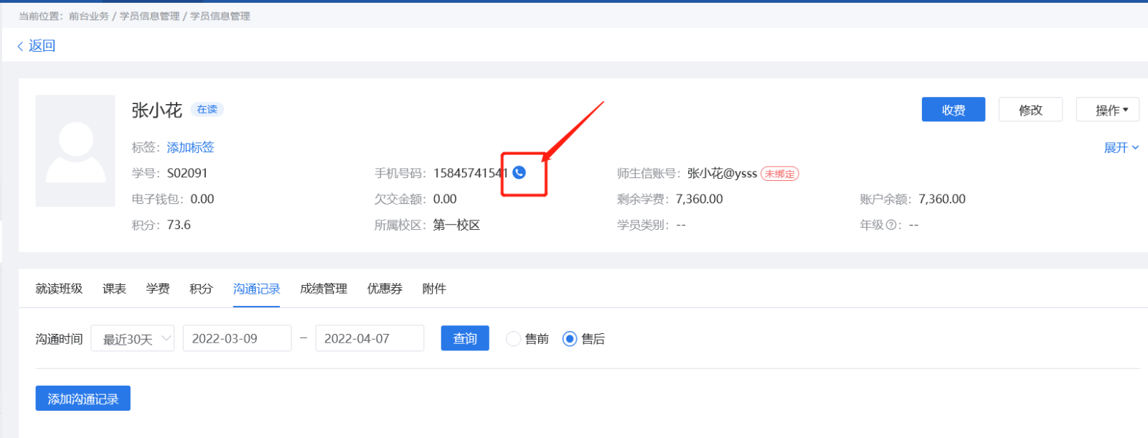
Task: Click the 修改 button
Action: (1030, 110)
